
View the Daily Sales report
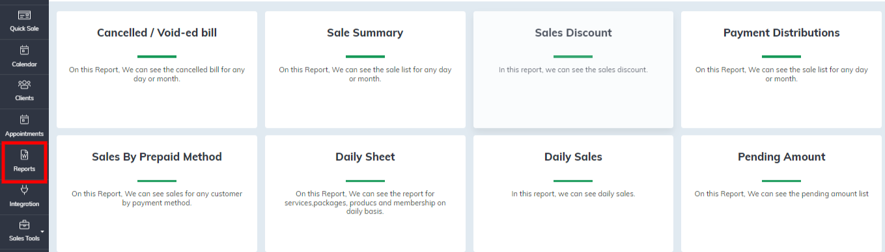coord(573,194)
